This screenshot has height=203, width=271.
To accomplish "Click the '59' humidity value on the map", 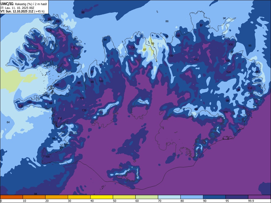I will click(152, 44).
